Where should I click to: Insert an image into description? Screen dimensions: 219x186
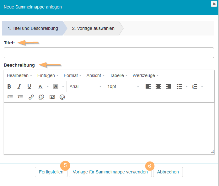coord(52,97)
